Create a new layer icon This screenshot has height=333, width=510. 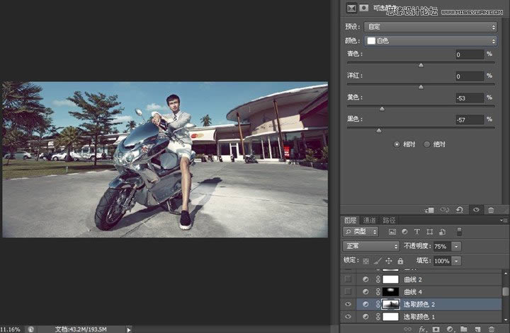coord(477,329)
